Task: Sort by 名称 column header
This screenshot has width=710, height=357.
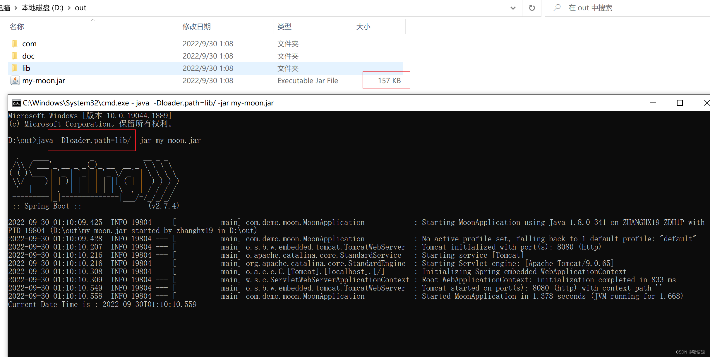Action: click(x=17, y=27)
